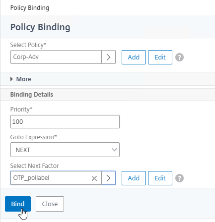Click Add button next to Select Policy

[x=134, y=57]
